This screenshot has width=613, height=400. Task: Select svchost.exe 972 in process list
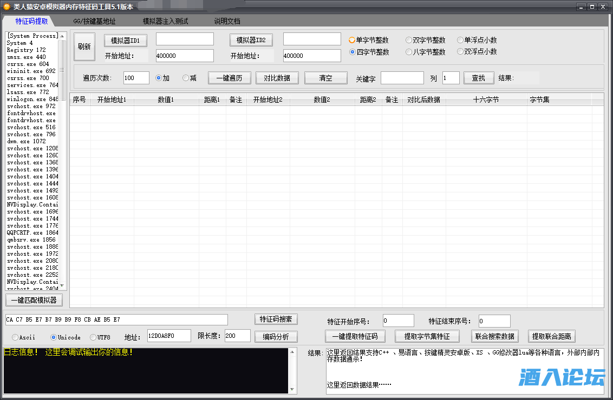point(31,106)
